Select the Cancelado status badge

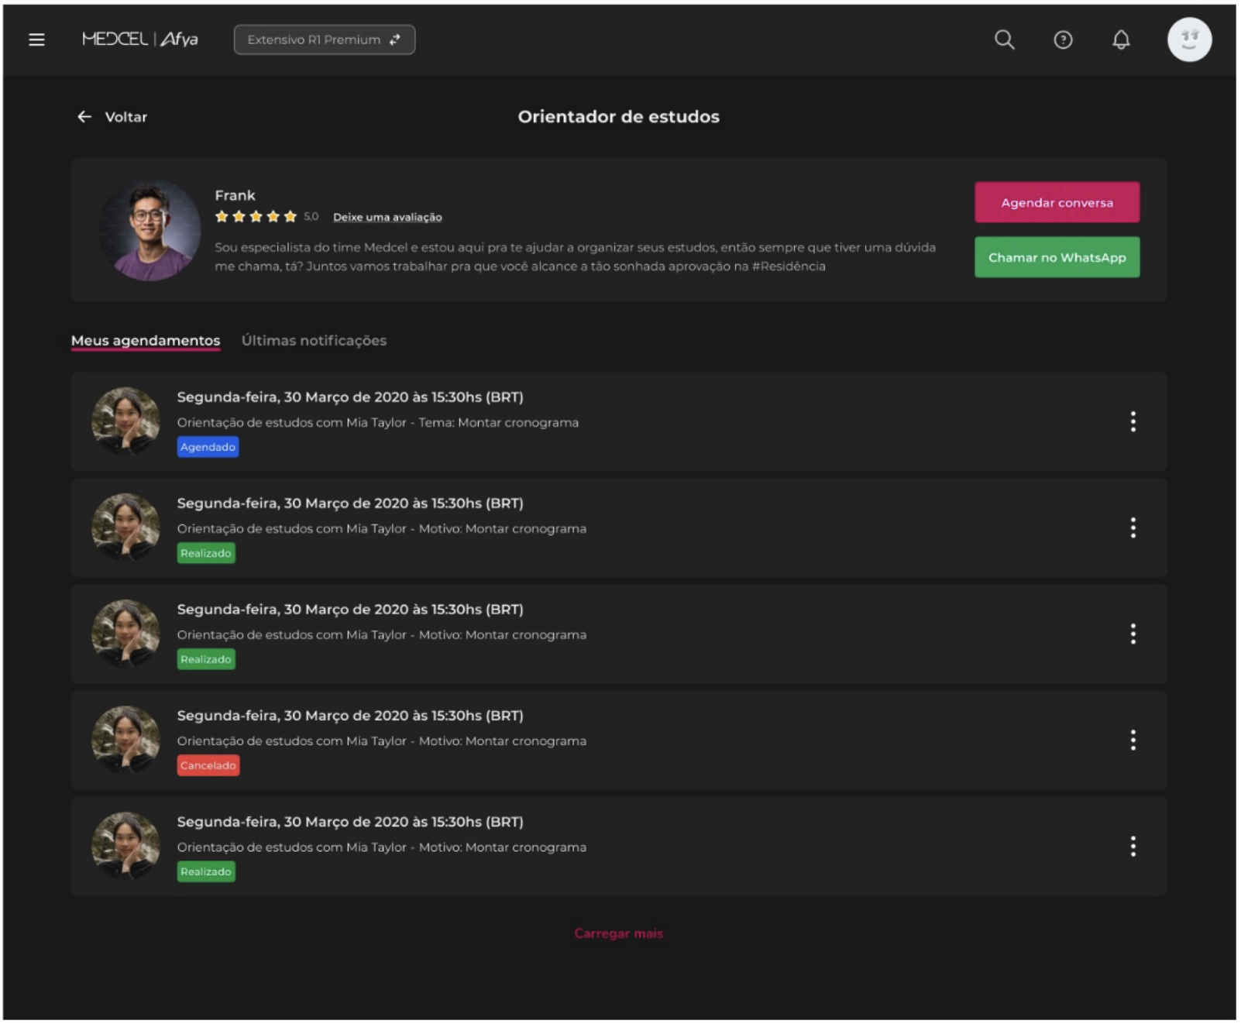tap(208, 765)
